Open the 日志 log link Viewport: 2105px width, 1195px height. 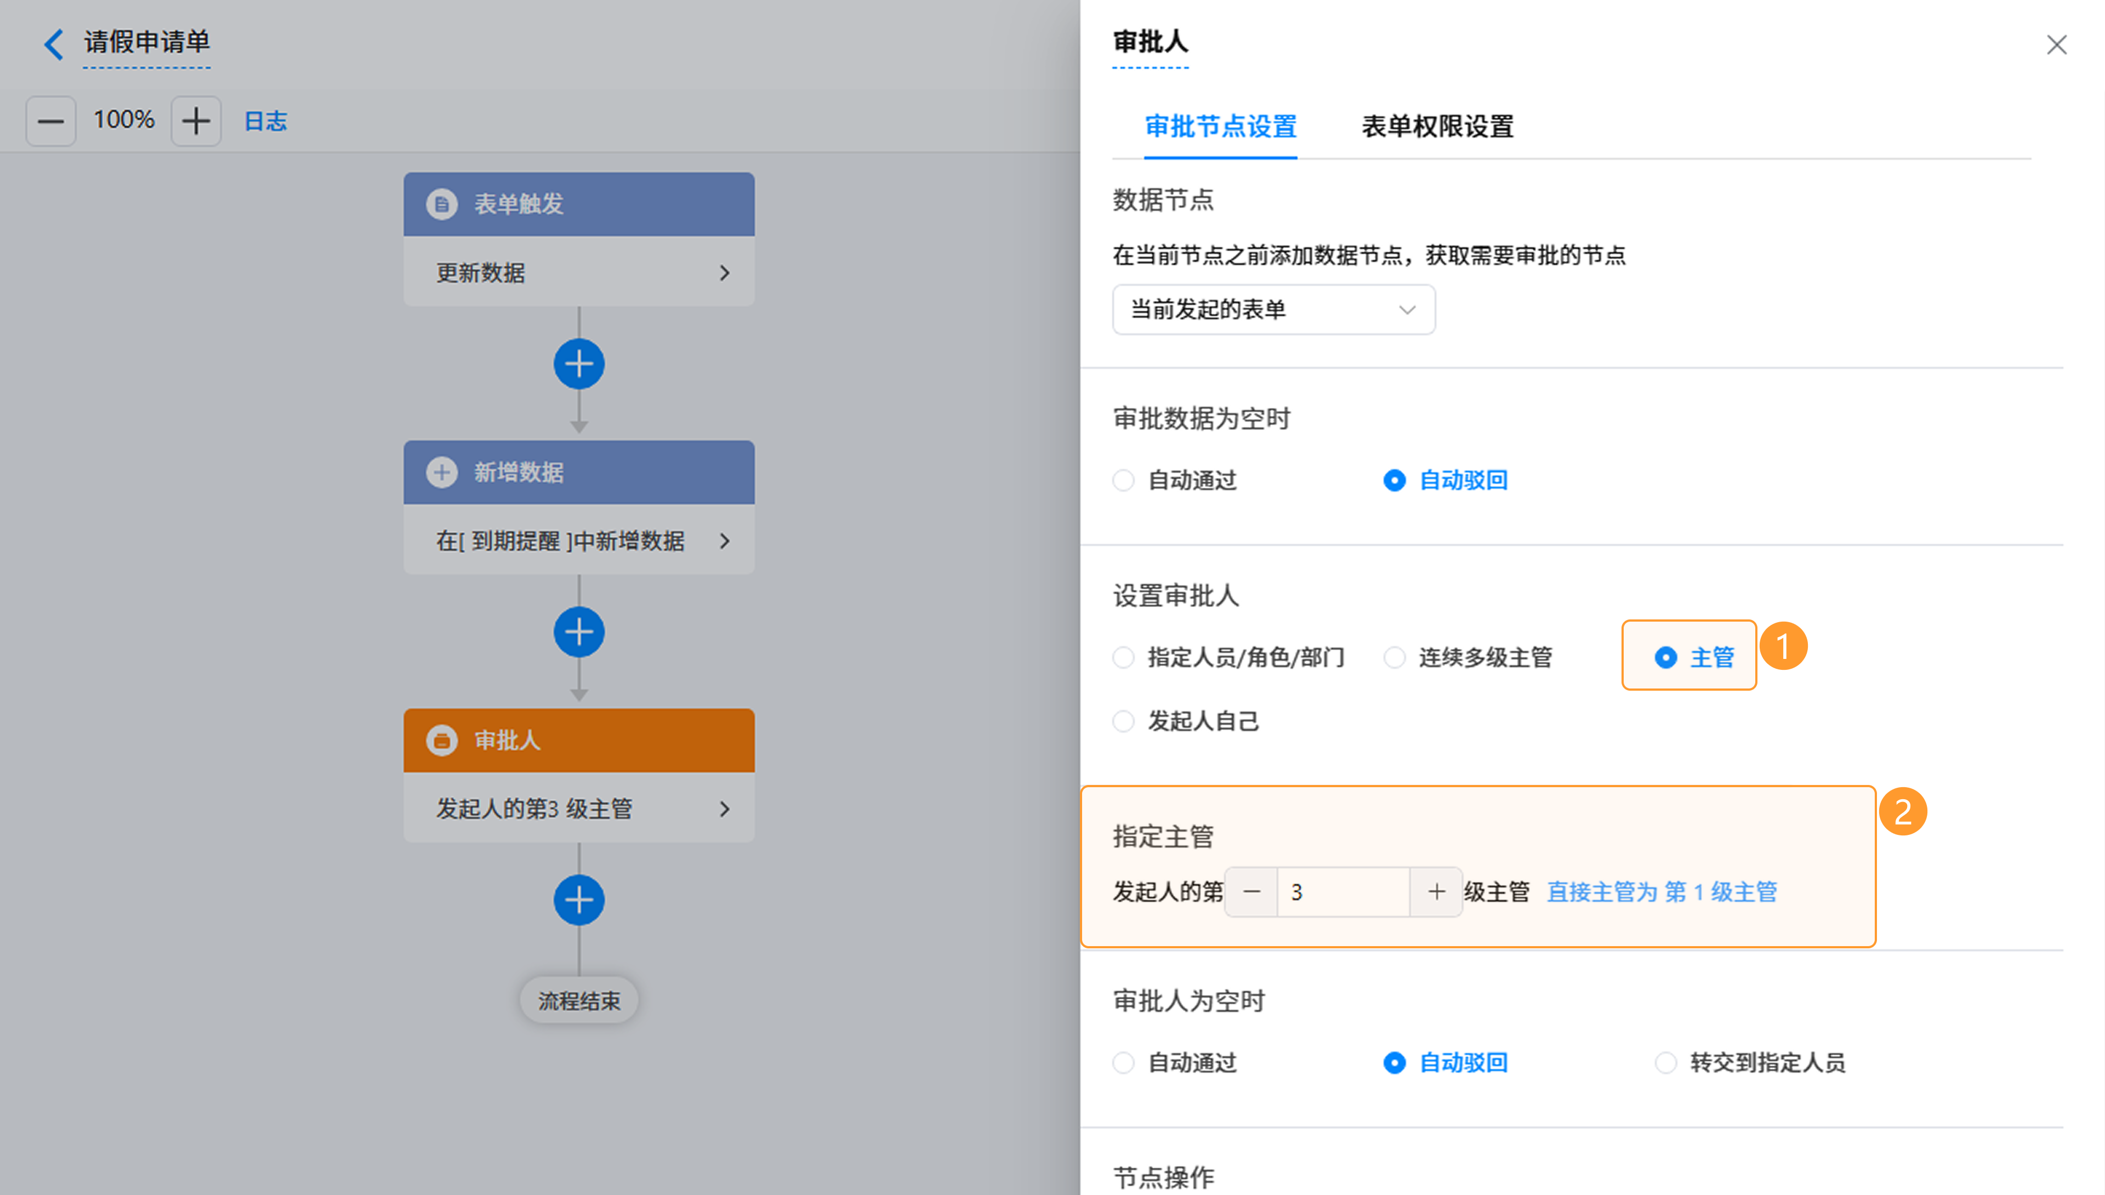(x=265, y=122)
